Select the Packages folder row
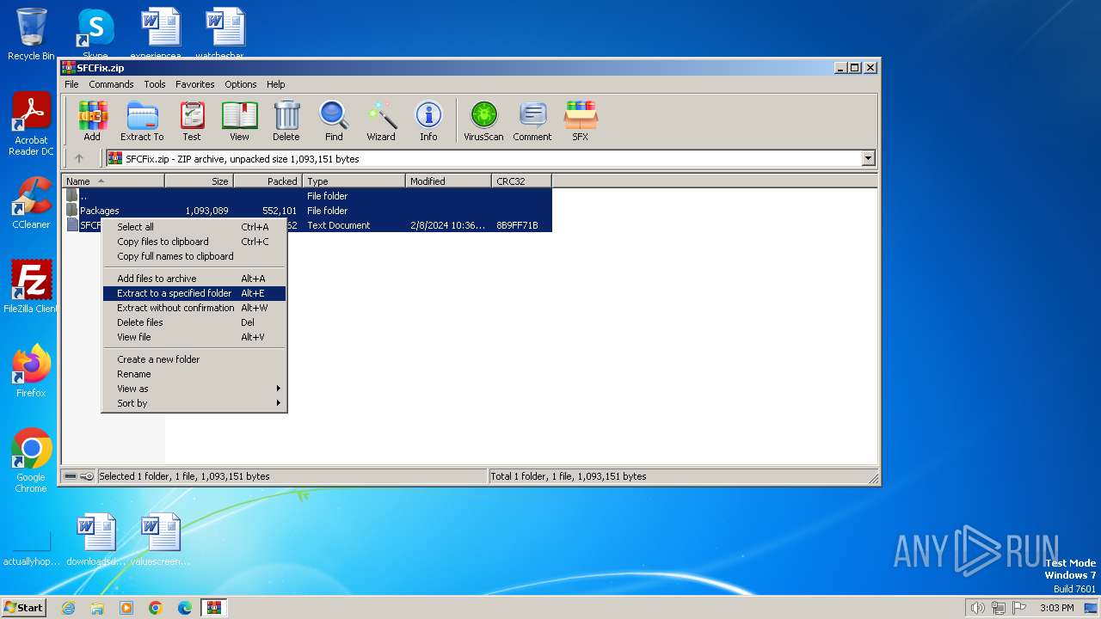The image size is (1101, 619). 307,211
